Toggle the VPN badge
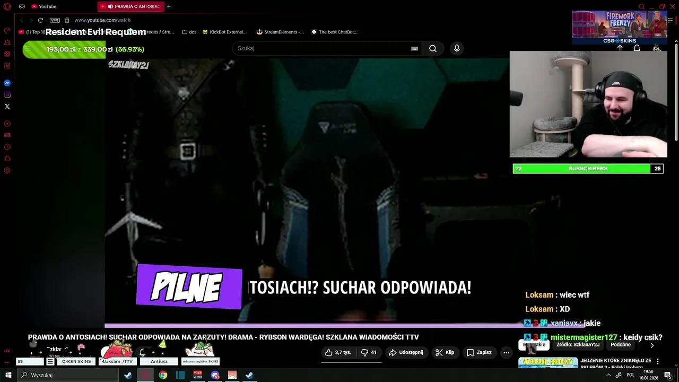This screenshot has height=382, width=679. (x=55, y=20)
